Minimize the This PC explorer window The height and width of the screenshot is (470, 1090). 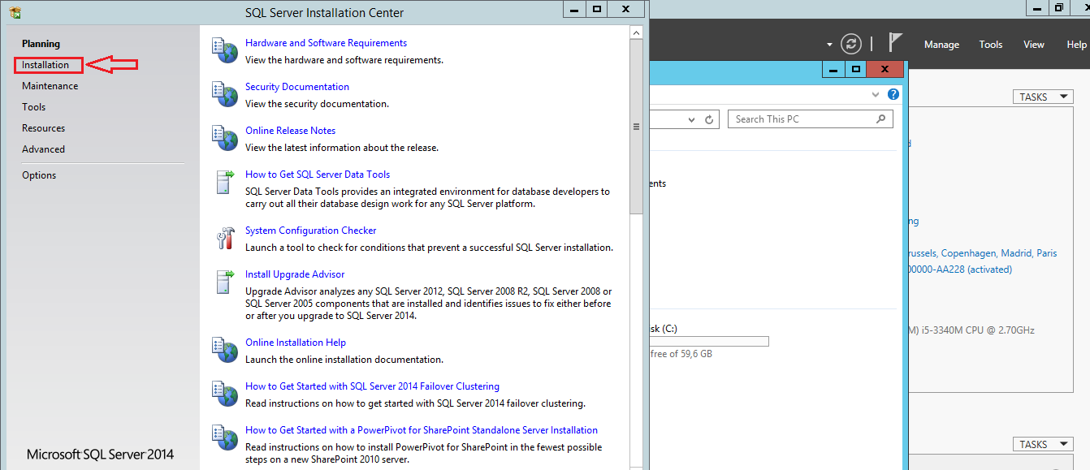833,70
